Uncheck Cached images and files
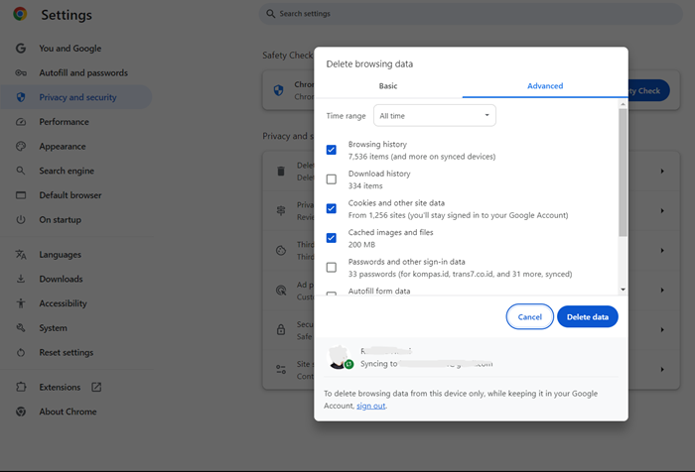The image size is (695, 472). [331, 238]
